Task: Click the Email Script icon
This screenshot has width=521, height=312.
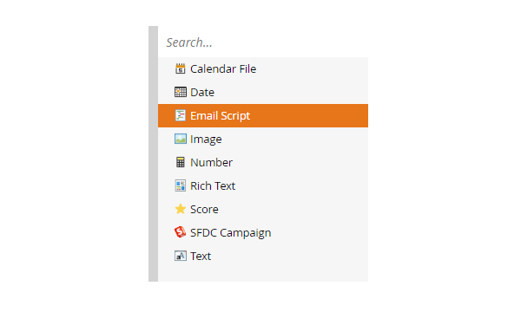Action: pyautogui.click(x=180, y=115)
